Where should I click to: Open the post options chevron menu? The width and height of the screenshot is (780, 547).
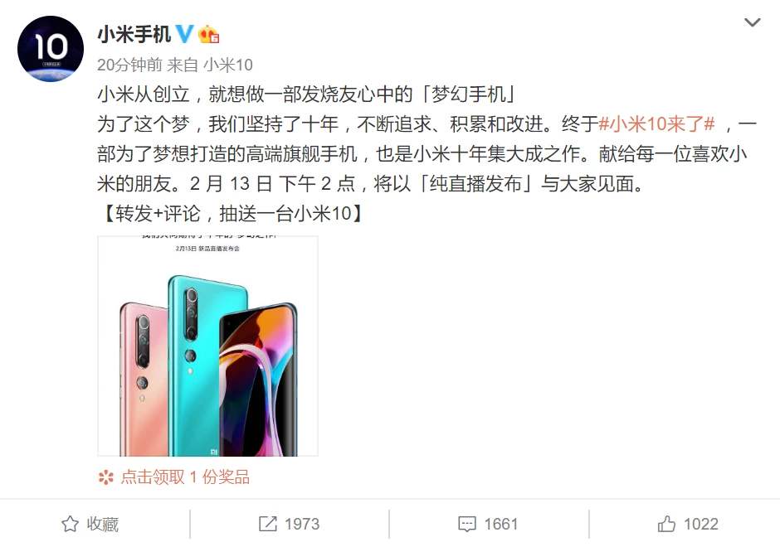click(x=752, y=22)
